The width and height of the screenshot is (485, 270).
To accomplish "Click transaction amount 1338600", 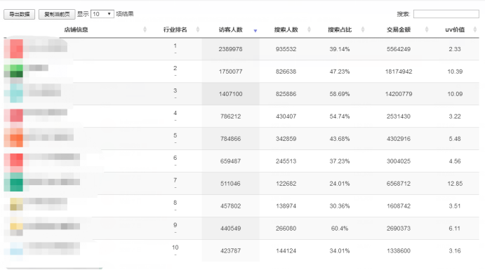I will click(399, 251).
